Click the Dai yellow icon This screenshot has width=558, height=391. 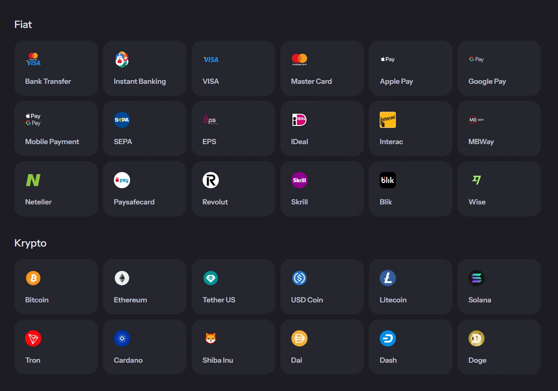pyautogui.click(x=299, y=338)
